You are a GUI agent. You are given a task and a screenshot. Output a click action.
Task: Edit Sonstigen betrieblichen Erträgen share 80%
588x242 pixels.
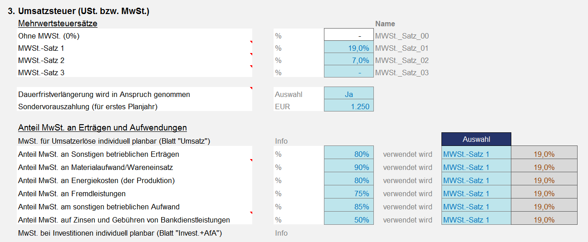(349, 154)
